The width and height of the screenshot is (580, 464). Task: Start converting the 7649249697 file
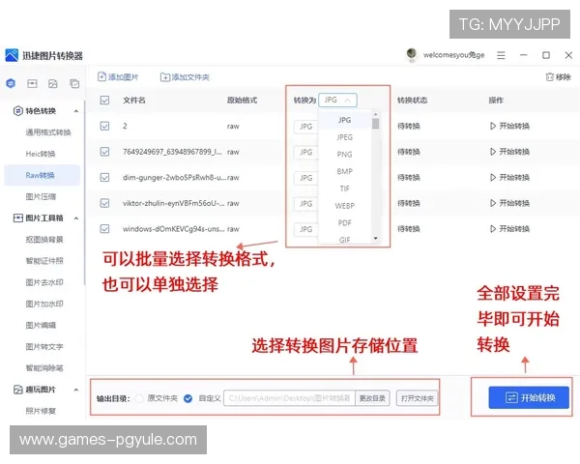coord(509,152)
